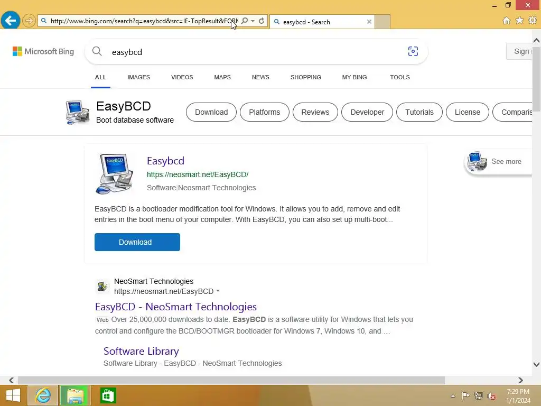The height and width of the screenshot is (406, 541).
Task: Expand the neosmart.net/EasyBCD URL dropdown arrow
Action: pos(218,291)
